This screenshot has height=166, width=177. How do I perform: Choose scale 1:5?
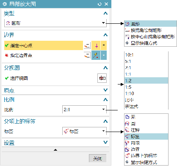point(146,87)
